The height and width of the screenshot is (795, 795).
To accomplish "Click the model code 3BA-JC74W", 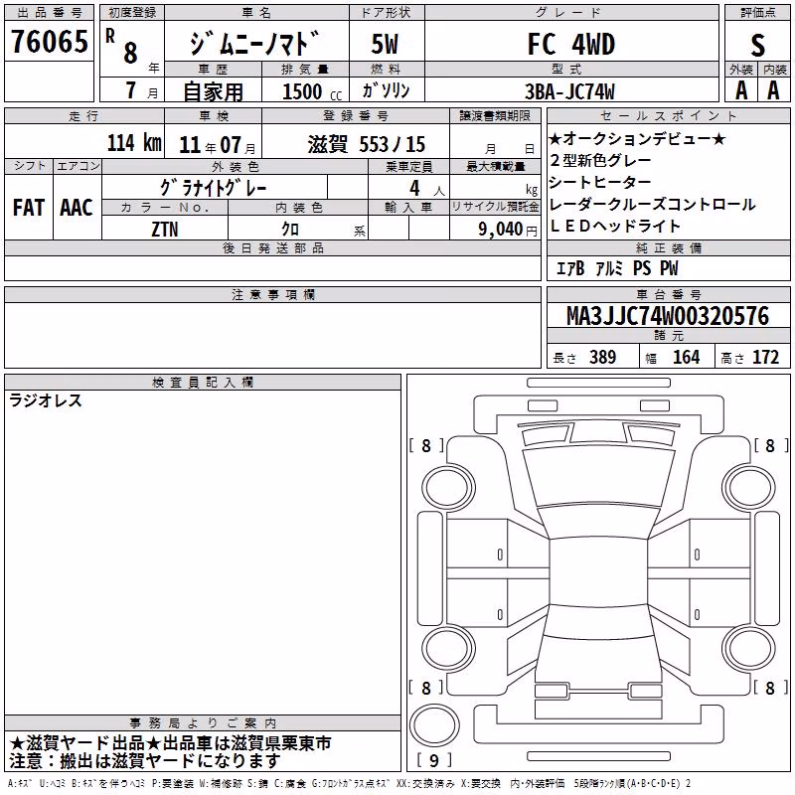I will coord(569,91).
